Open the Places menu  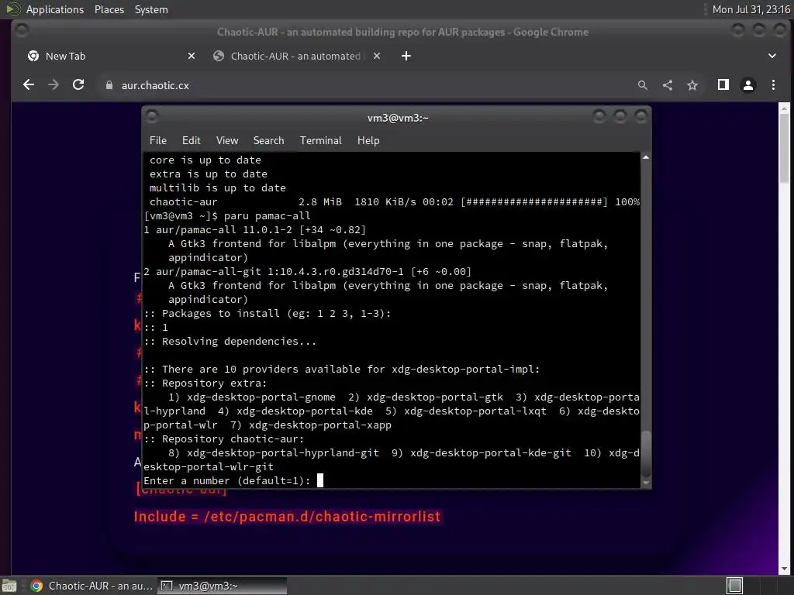pos(109,9)
